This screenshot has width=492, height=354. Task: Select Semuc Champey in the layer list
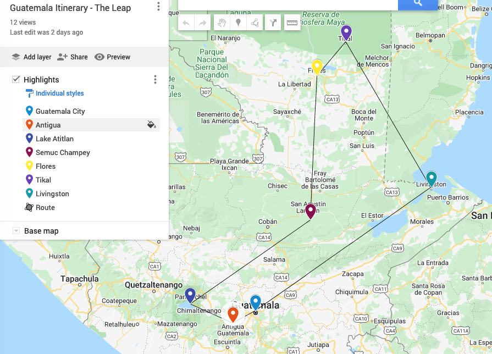point(63,152)
